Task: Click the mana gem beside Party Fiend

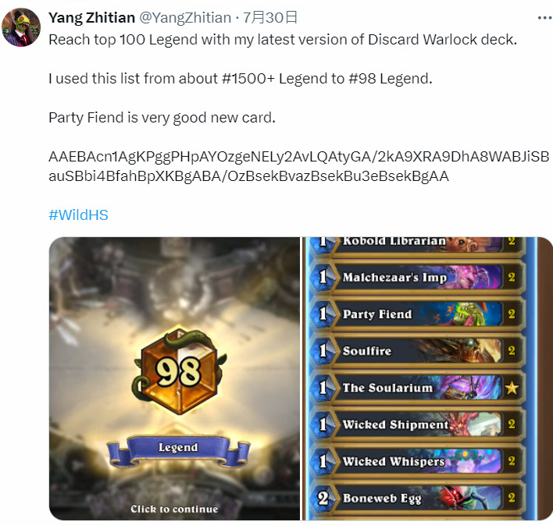Action: click(323, 314)
